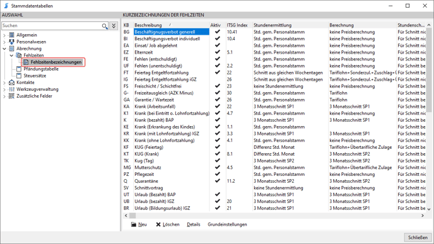Viewport: 434px width, 244px height.
Task: Click the vertical scrollbar thumb of table
Action: pos(429,70)
